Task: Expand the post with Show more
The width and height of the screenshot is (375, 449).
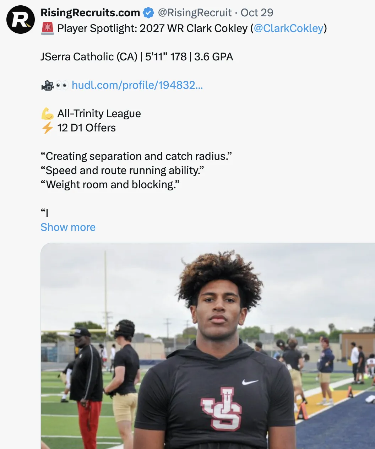Action: pos(68,227)
